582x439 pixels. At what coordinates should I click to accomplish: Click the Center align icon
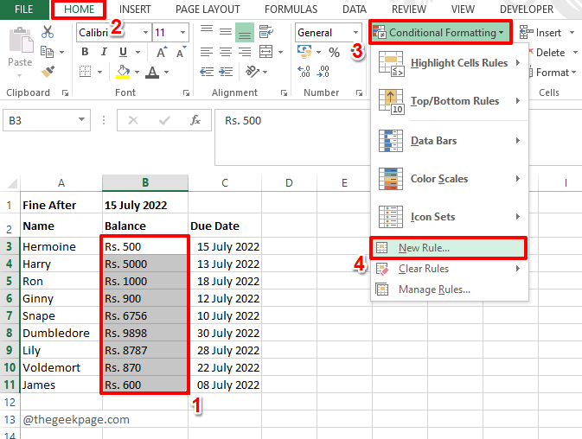coord(224,53)
